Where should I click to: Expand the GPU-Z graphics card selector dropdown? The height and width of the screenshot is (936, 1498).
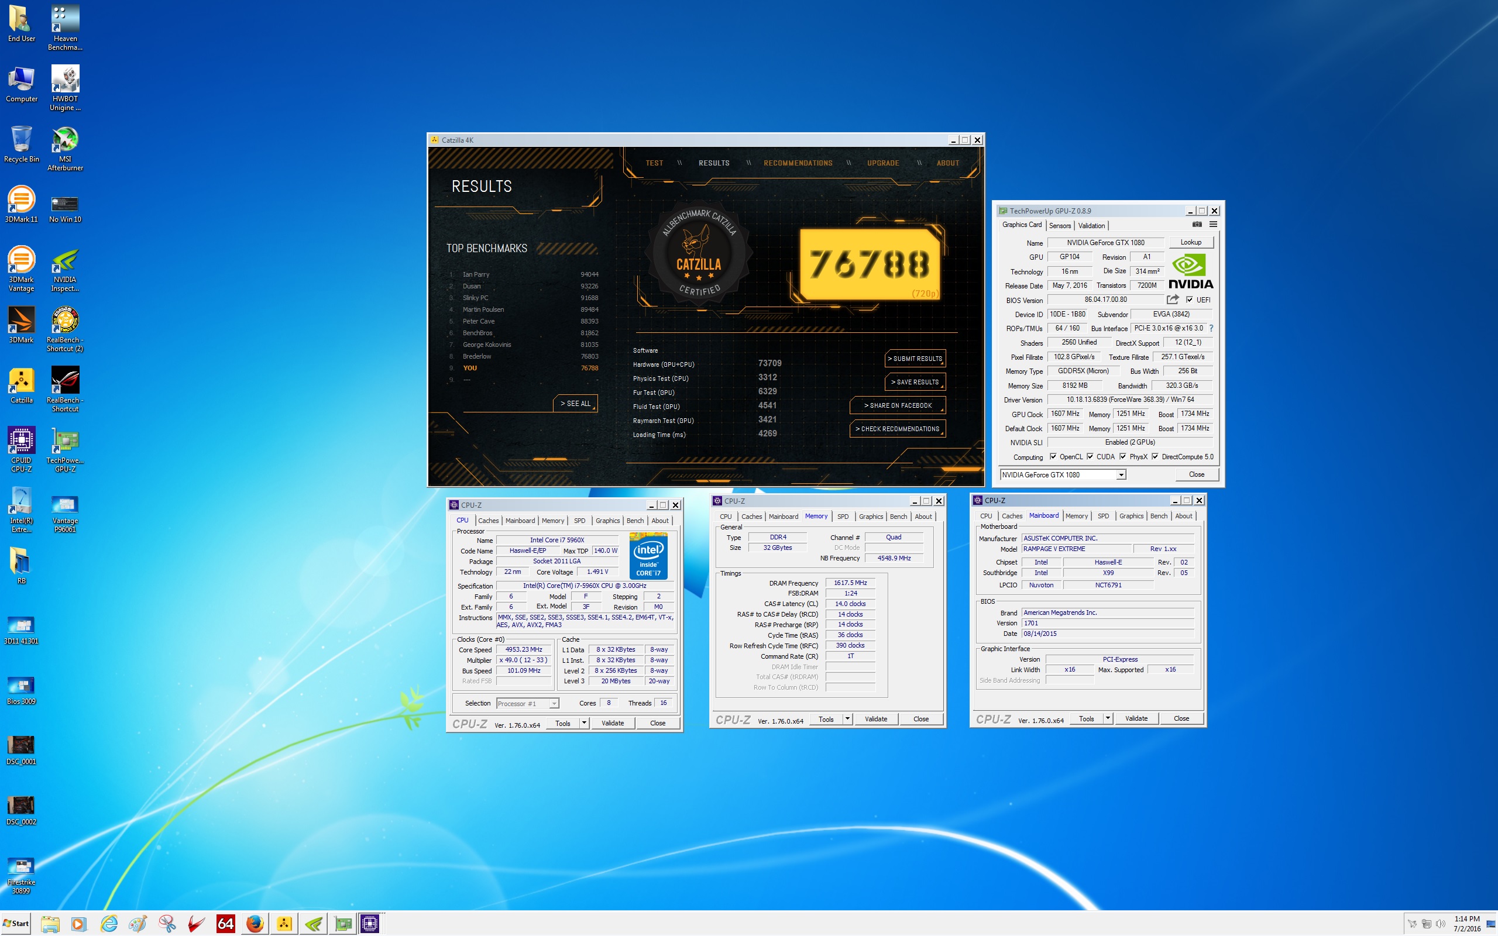pyautogui.click(x=1121, y=475)
